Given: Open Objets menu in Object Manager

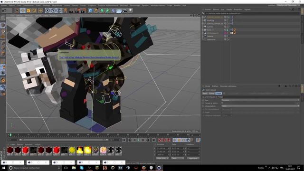Looking at the screenshot, I should coord(229,9).
